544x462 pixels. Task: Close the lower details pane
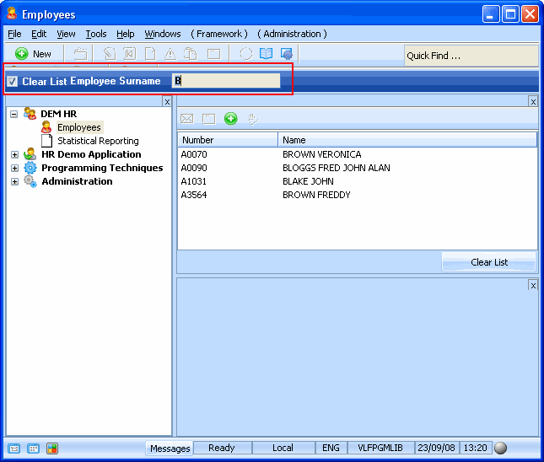(533, 286)
